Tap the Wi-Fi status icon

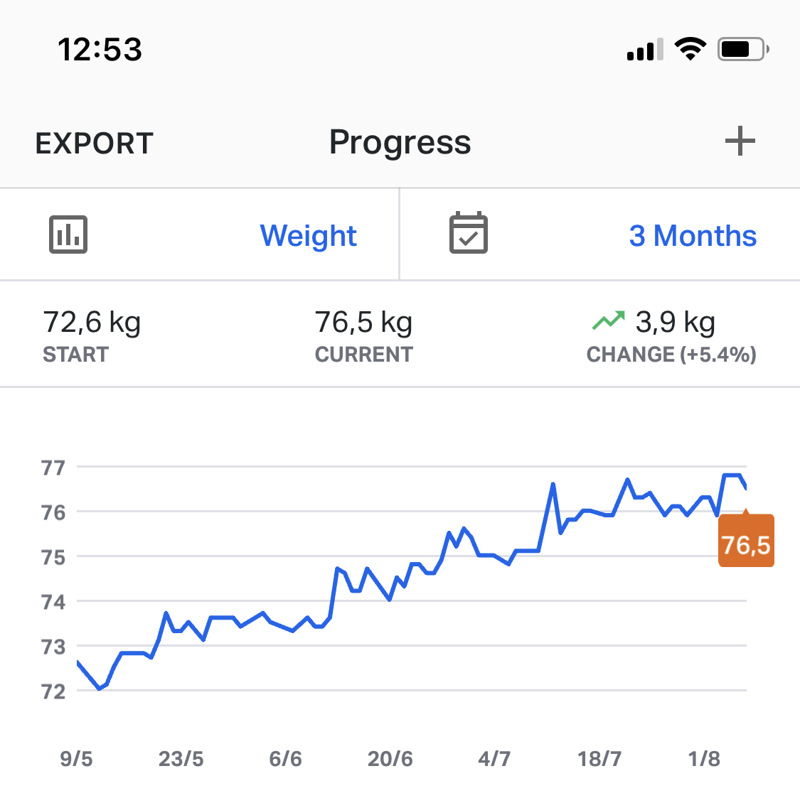690,49
